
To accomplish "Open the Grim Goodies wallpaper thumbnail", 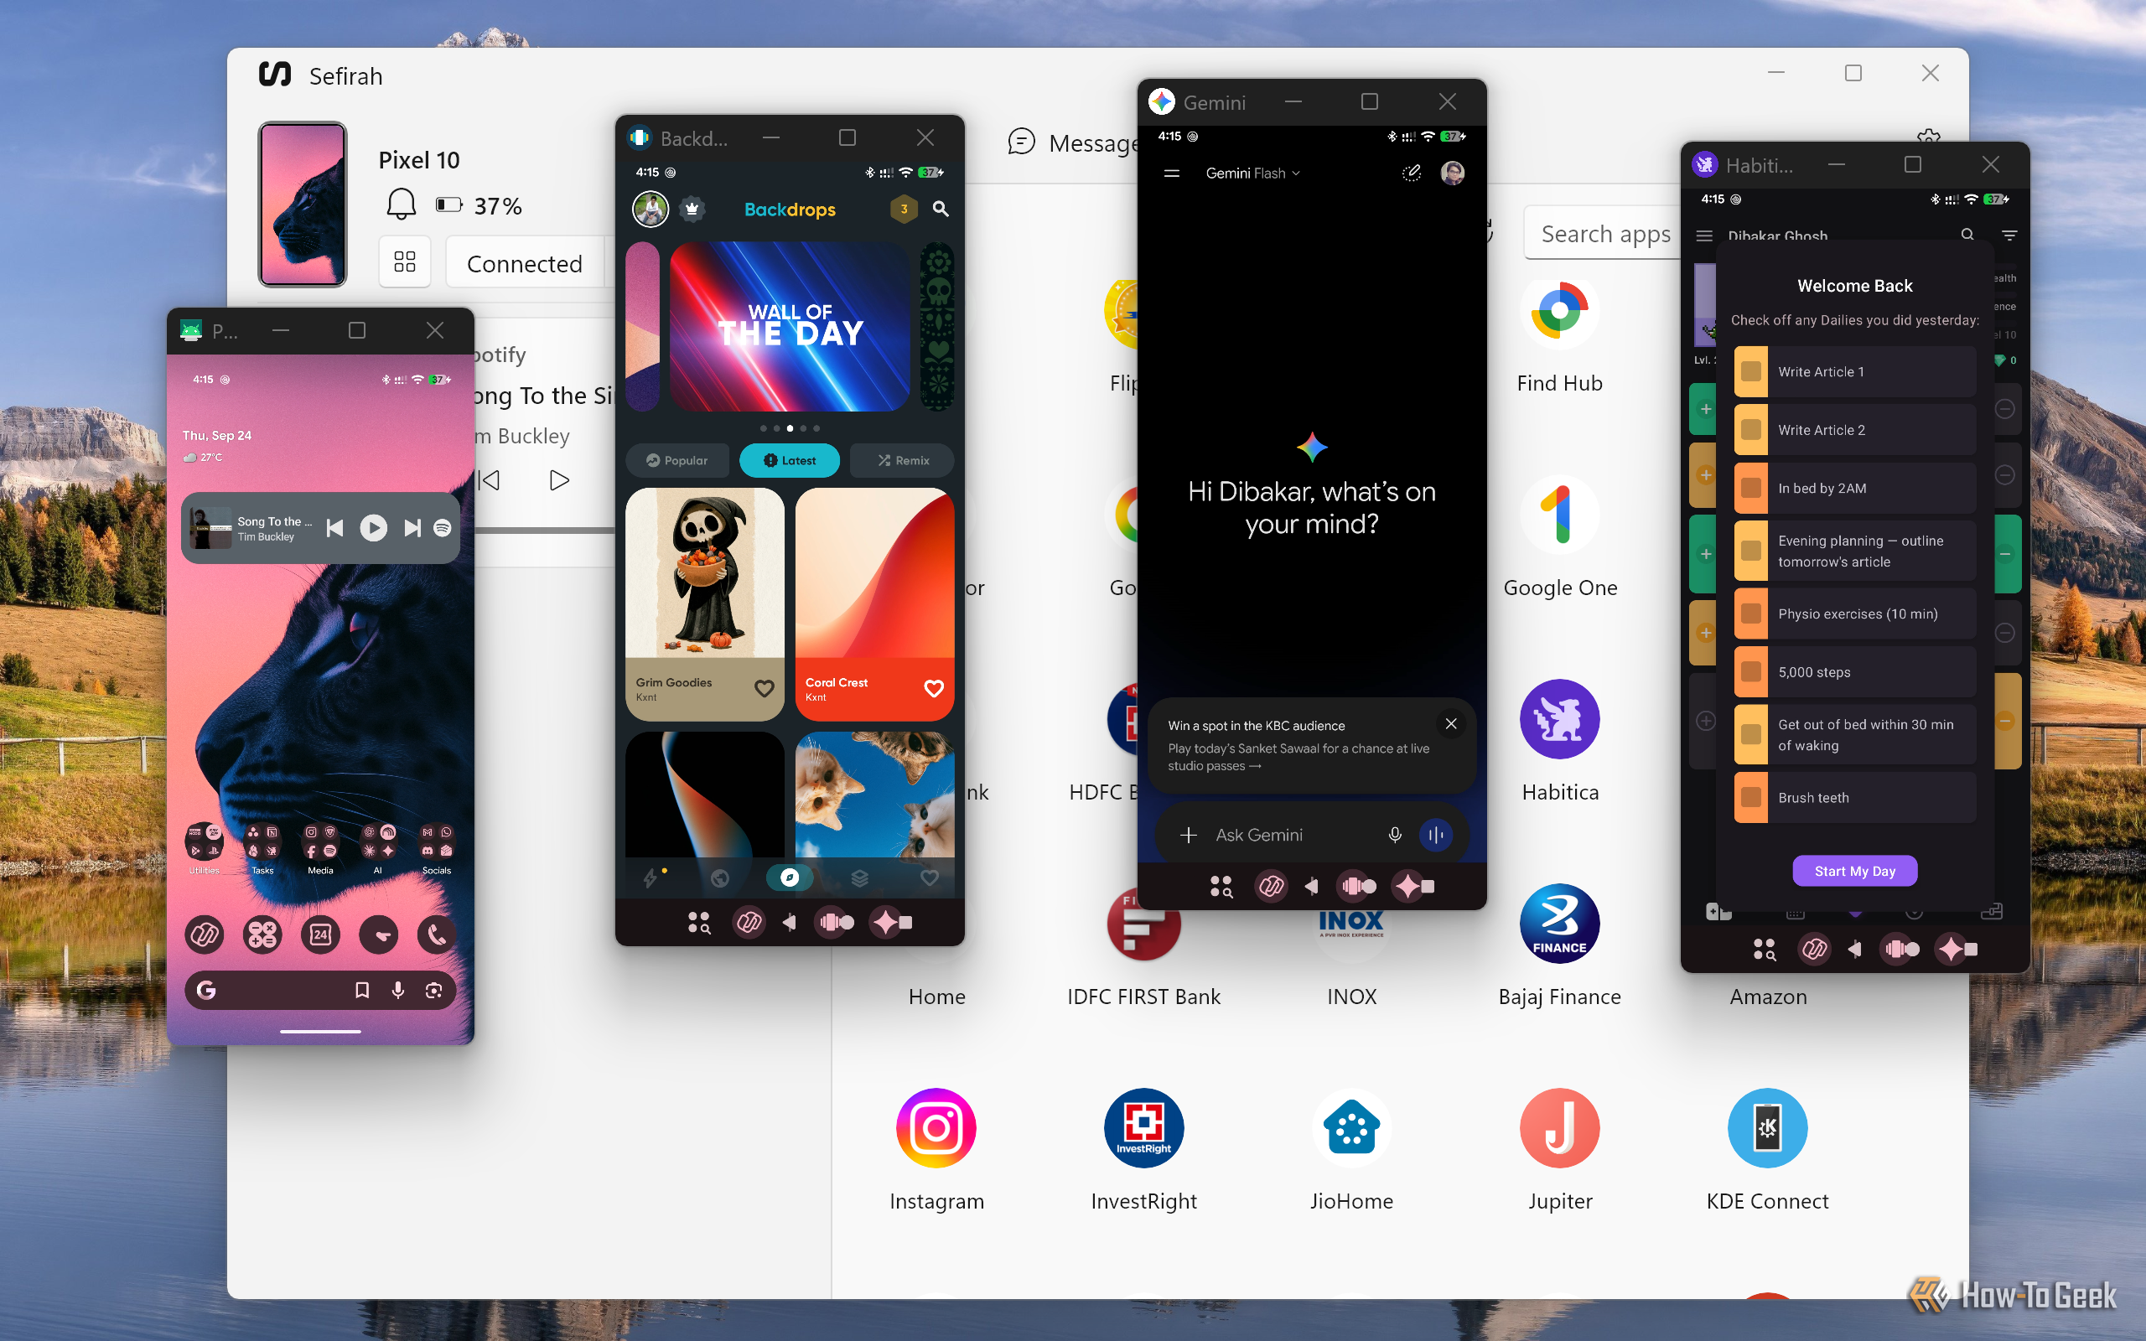I will (705, 574).
